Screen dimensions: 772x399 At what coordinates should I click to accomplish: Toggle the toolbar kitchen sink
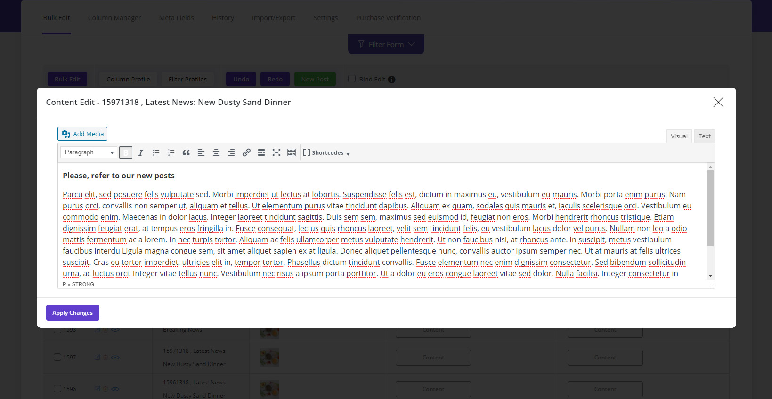pos(292,152)
